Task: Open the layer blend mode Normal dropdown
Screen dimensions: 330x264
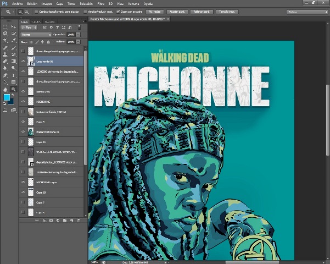Action: (36, 35)
